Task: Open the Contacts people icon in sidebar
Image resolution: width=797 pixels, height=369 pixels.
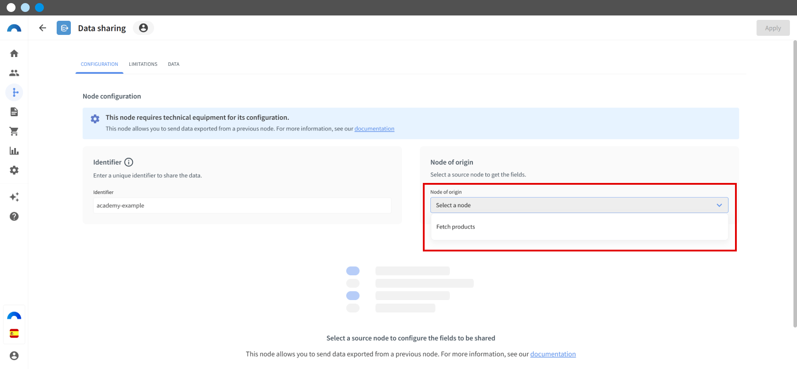Action: [14, 73]
